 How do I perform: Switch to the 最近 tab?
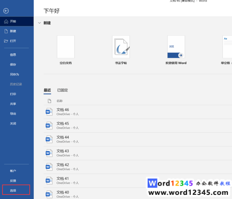(x=47, y=90)
